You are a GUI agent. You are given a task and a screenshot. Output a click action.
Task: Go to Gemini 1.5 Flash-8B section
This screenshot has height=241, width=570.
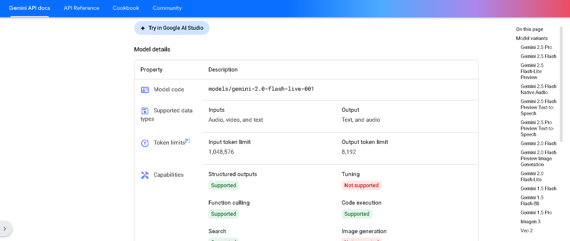tap(532, 200)
